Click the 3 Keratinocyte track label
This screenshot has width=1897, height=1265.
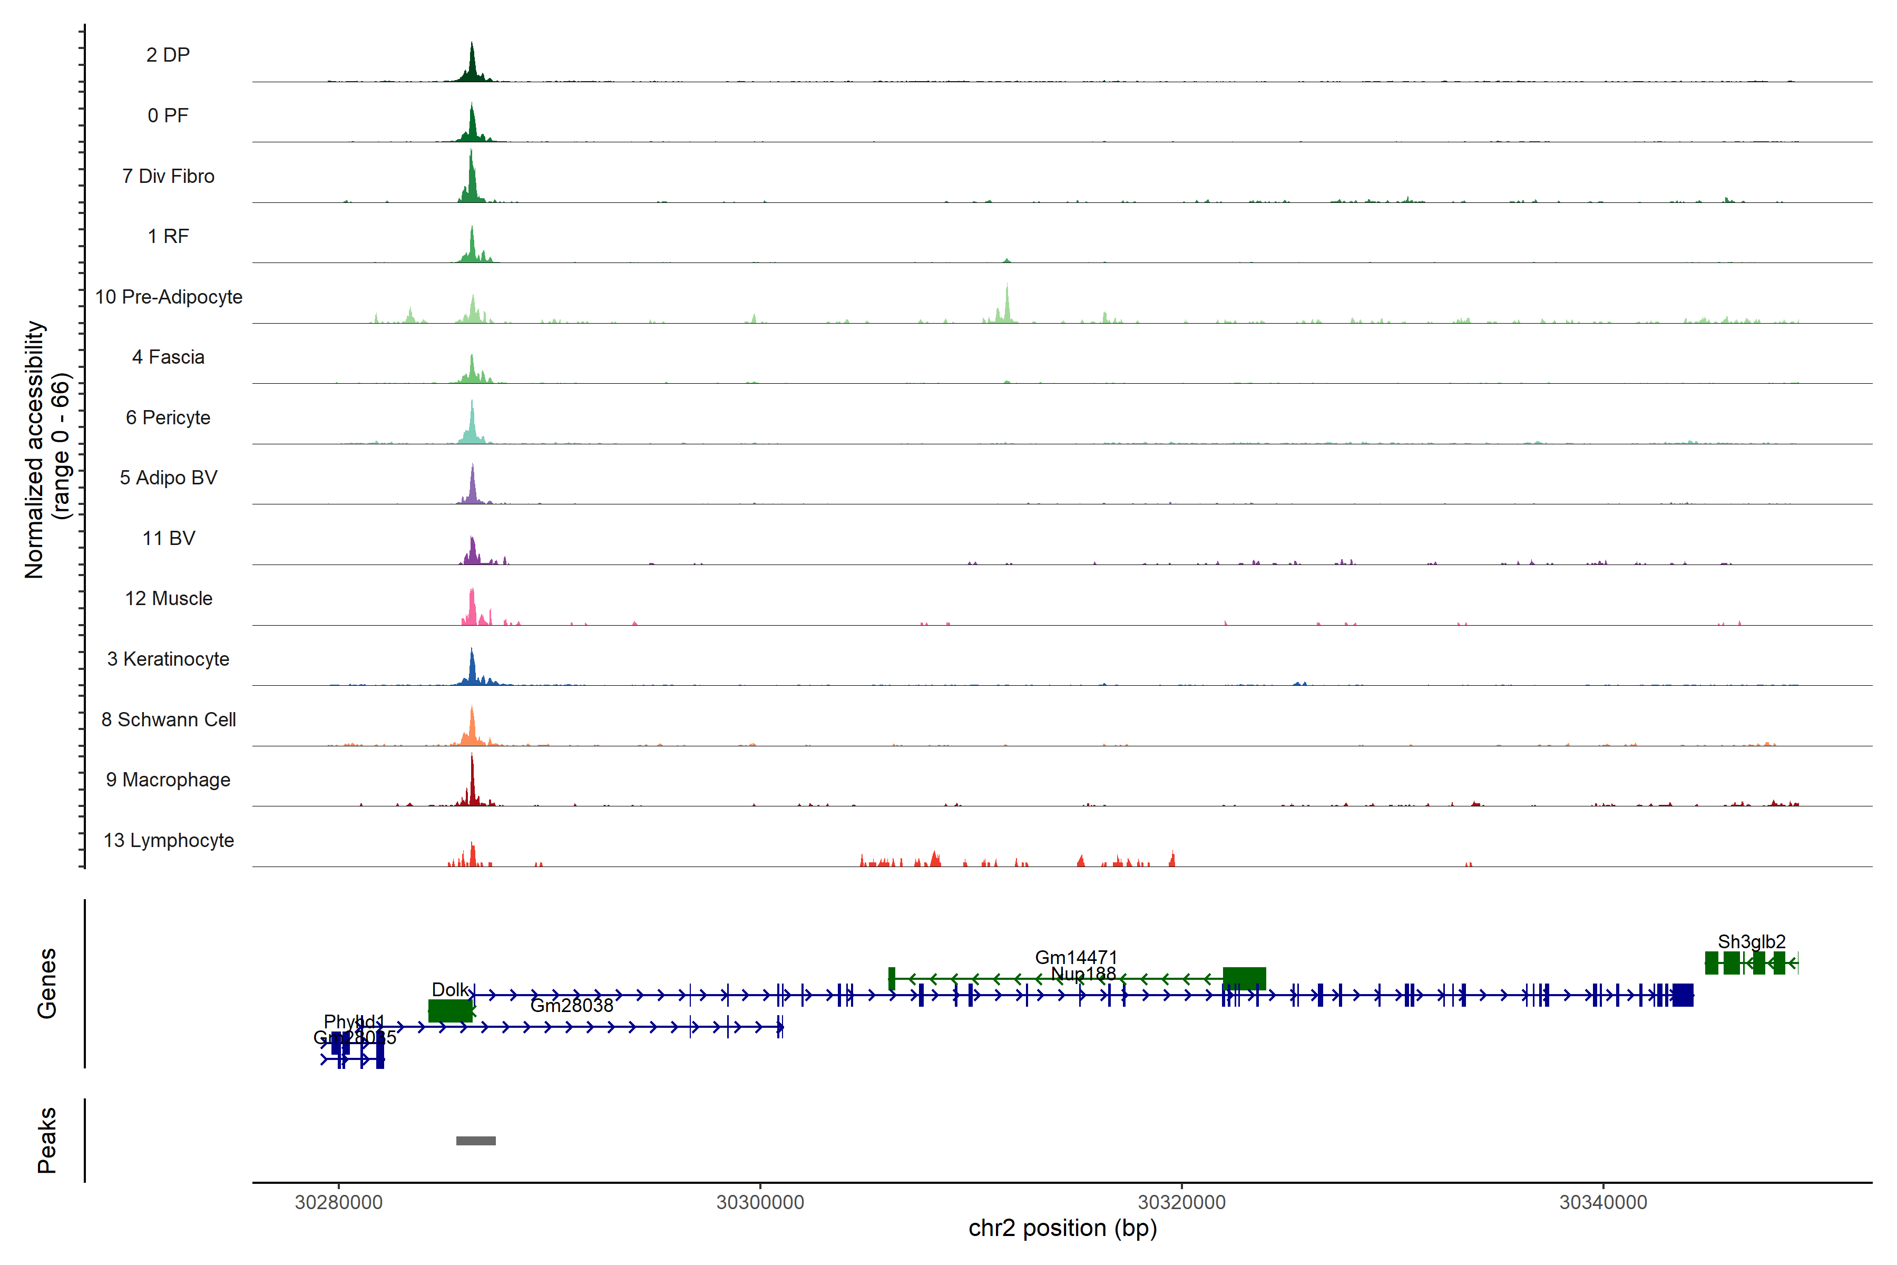pyautogui.click(x=168, y=659)
